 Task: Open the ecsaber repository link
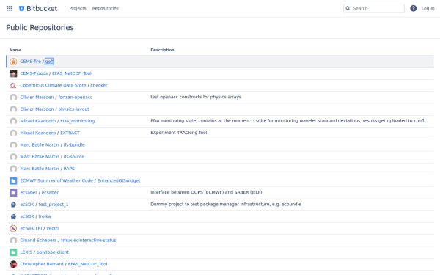50,192
